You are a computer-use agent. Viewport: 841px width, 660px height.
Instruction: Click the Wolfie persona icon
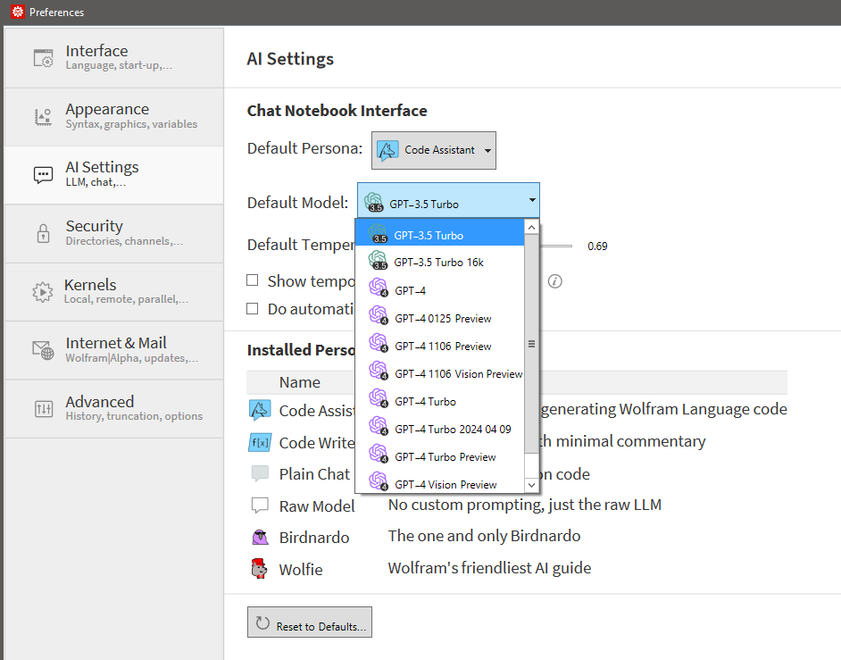point(260,569)
